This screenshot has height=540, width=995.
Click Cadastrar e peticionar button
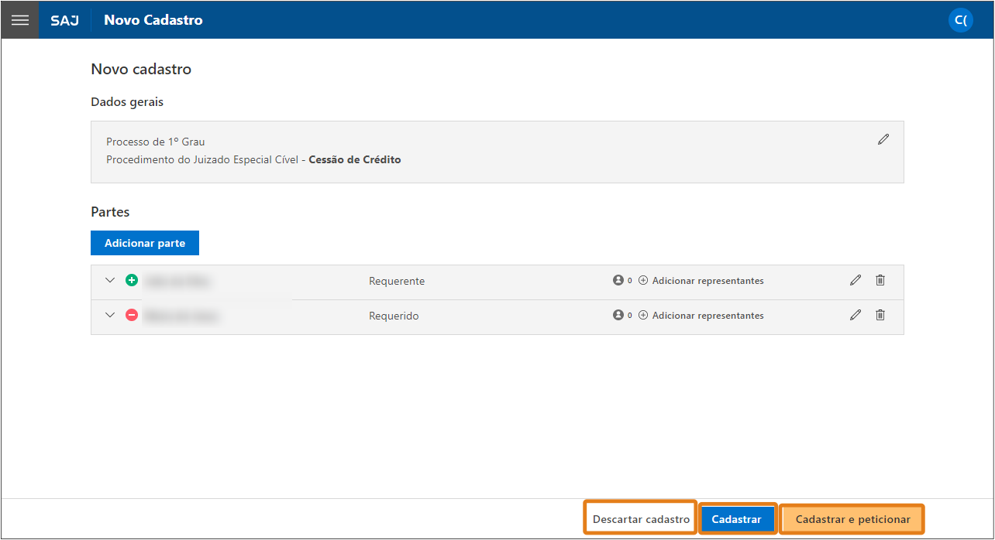(852, 519)
